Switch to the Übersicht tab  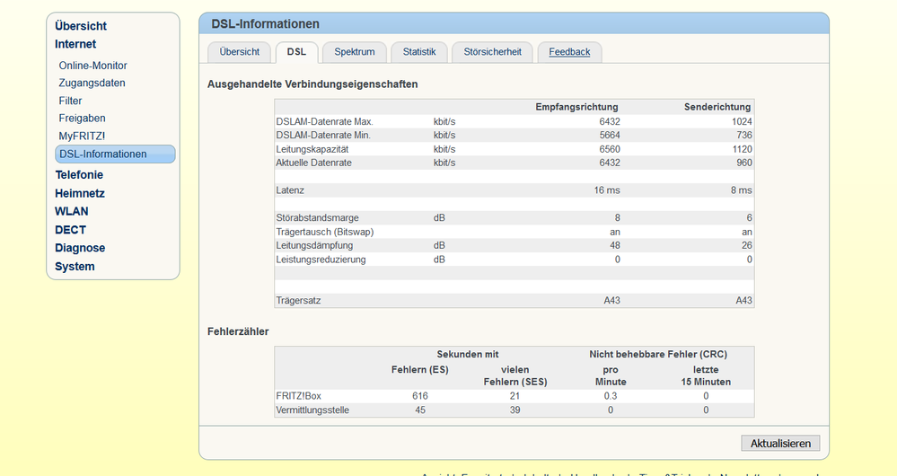(239, 52)
